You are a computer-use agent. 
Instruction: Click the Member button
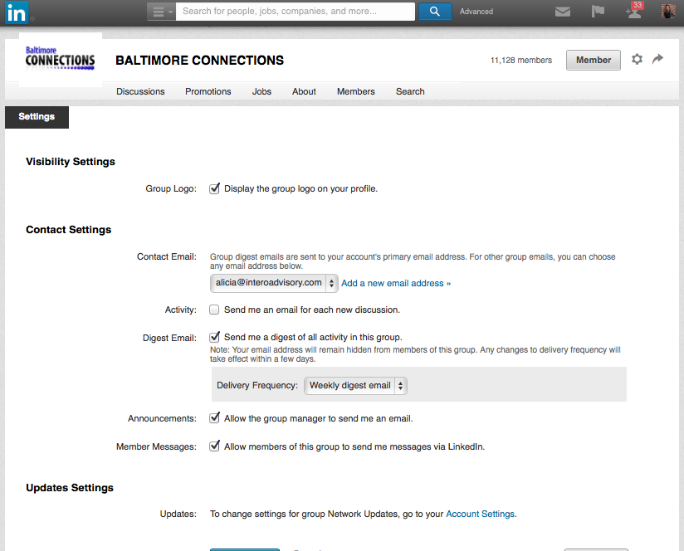(x=593, y=60)
